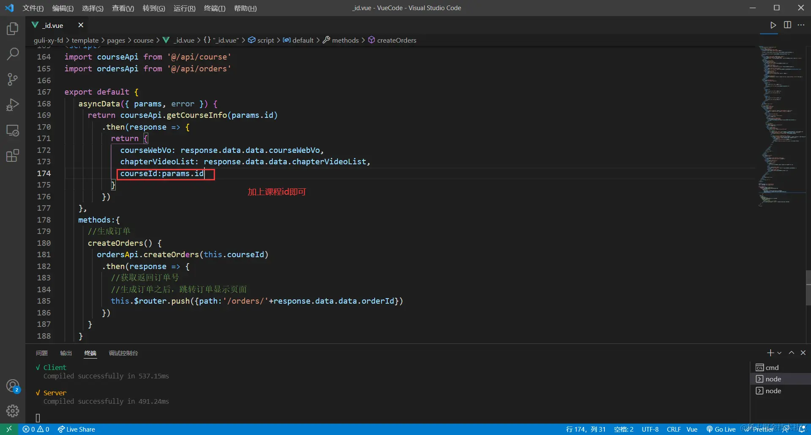
Task: Open the Extensions view
Action: (13, 156)
